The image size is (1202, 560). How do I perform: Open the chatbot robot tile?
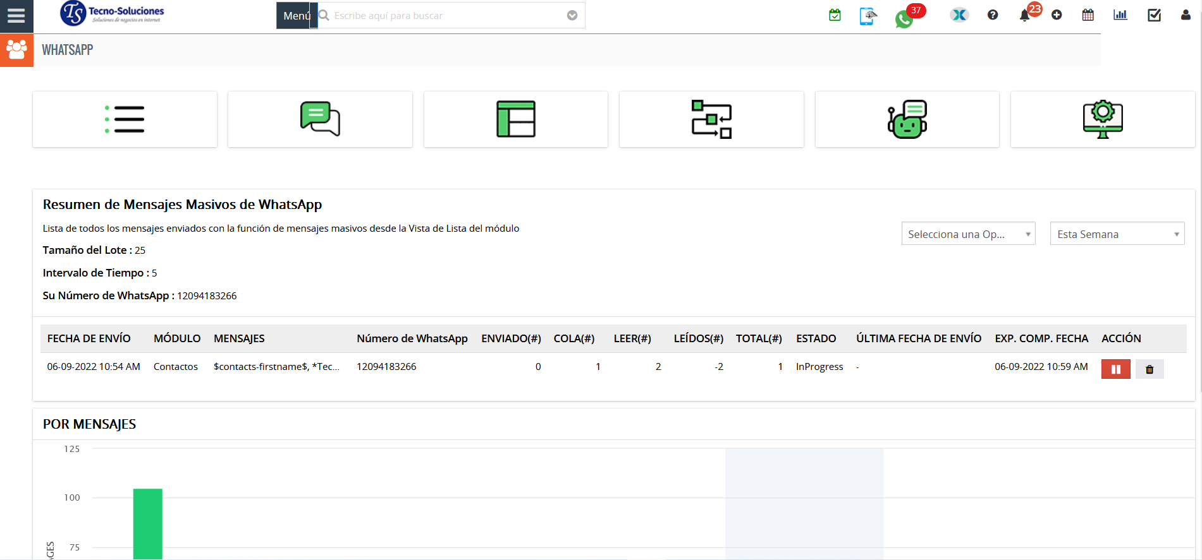click(907, 119)
